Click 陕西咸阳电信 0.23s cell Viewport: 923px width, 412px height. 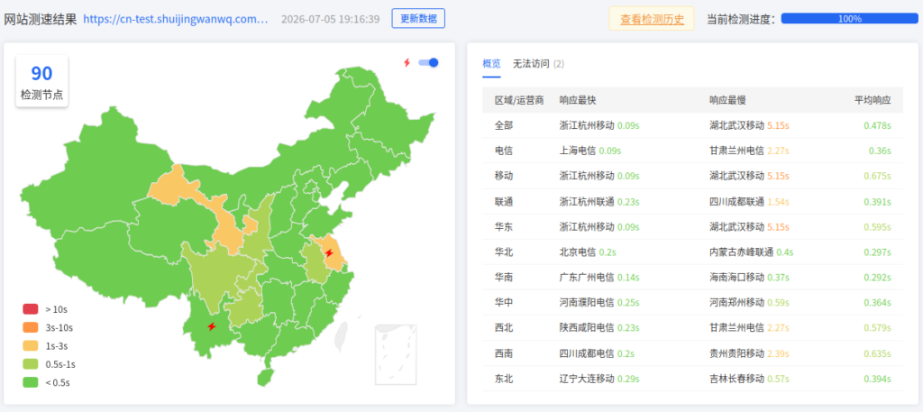coord(599,328)
